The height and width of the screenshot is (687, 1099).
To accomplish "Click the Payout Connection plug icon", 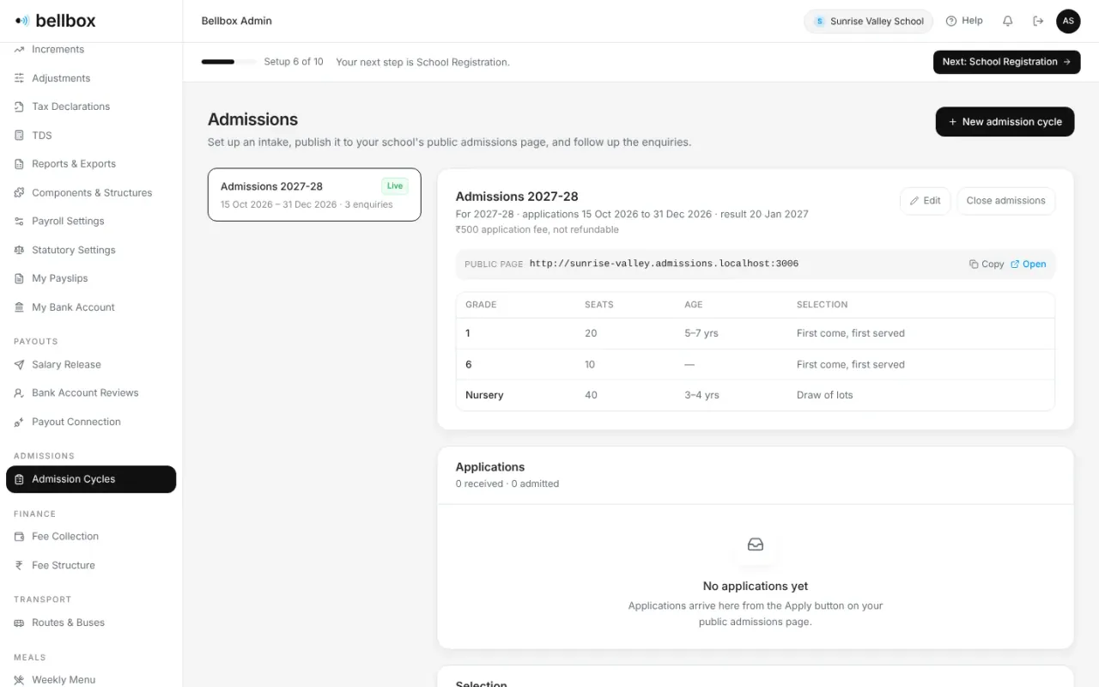I will coord(19,422).
